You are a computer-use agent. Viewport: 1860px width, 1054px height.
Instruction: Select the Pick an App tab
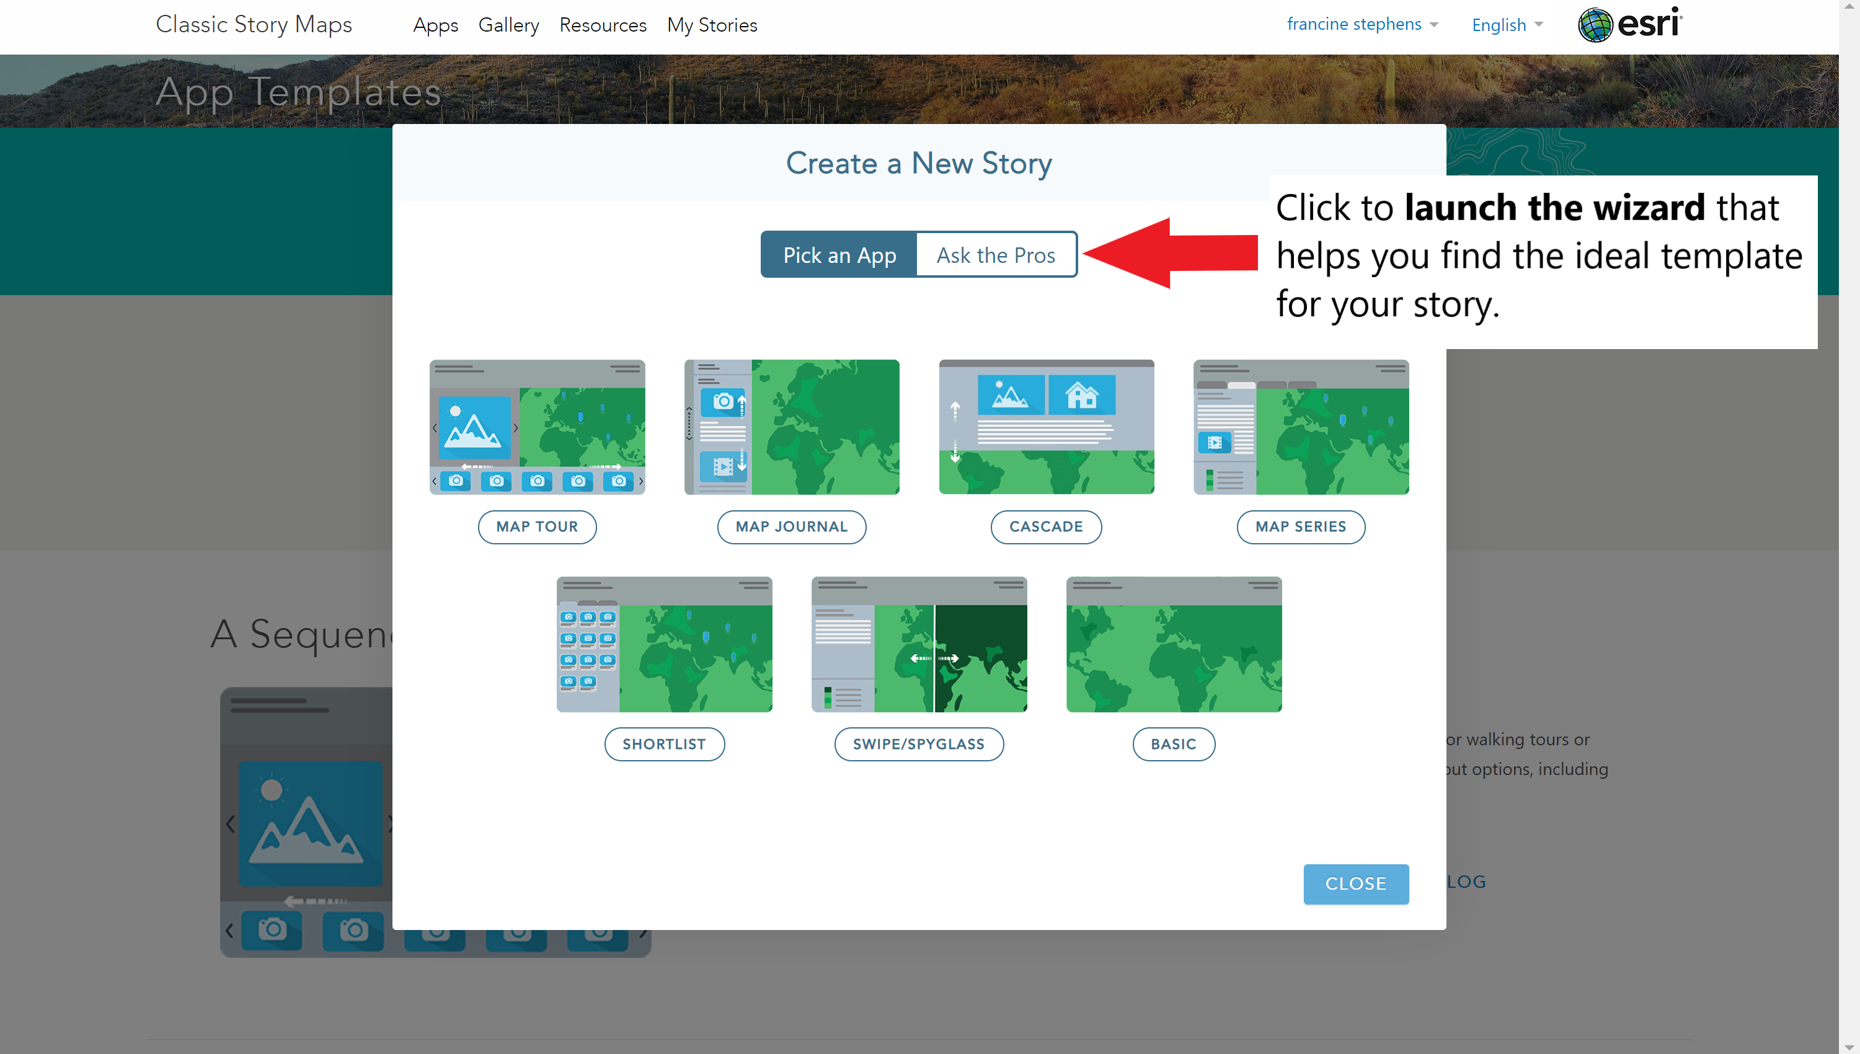click(838, 254)
